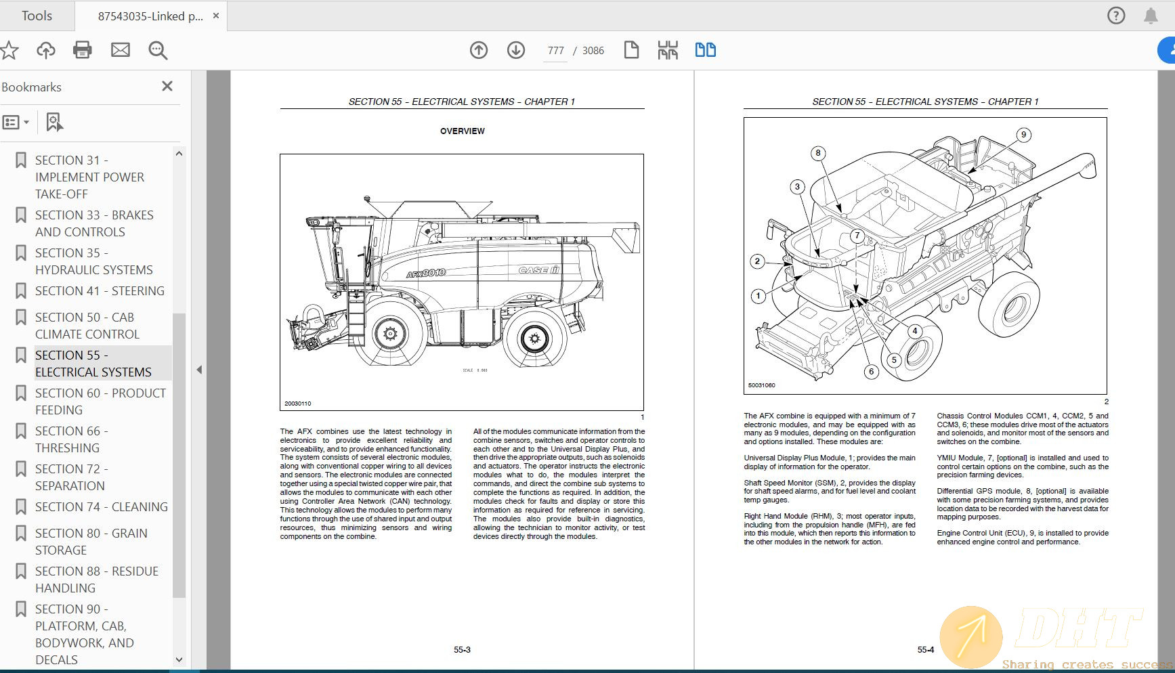Go to next page arrow

pyautogui.click(x=516, y=50)
